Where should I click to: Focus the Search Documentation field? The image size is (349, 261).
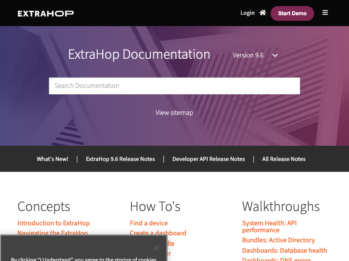point(174,86)
